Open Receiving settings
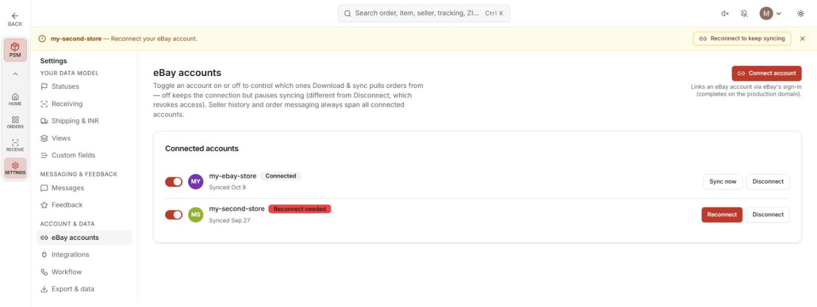Image resolution: width=817 pixels, height=307 pixels. pos(84,104)
